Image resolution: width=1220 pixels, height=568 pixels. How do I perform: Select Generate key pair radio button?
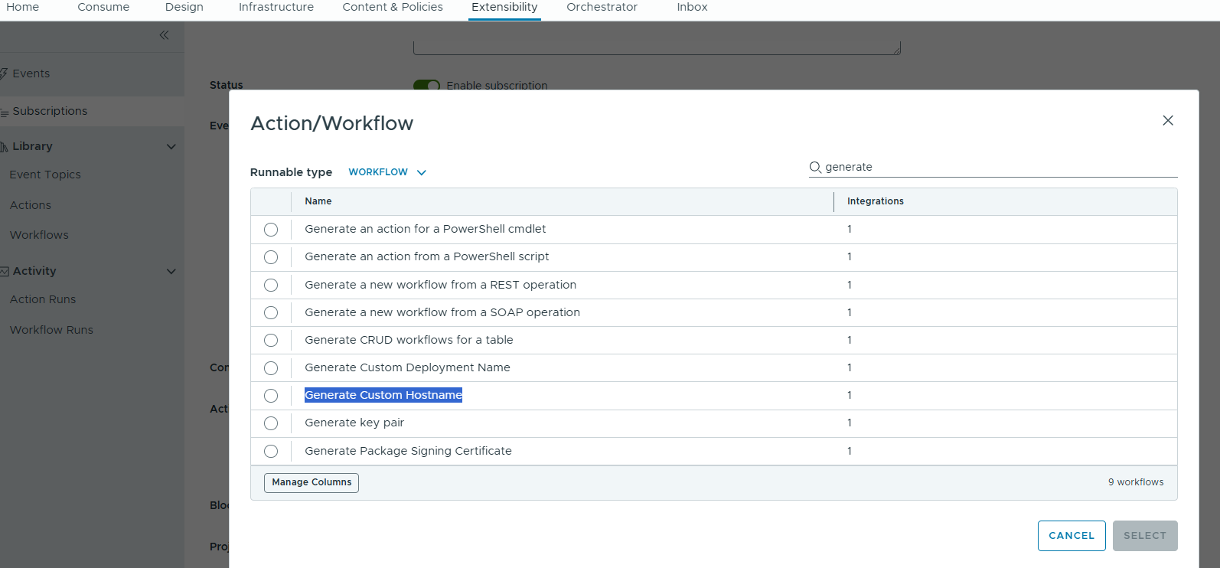271,423
